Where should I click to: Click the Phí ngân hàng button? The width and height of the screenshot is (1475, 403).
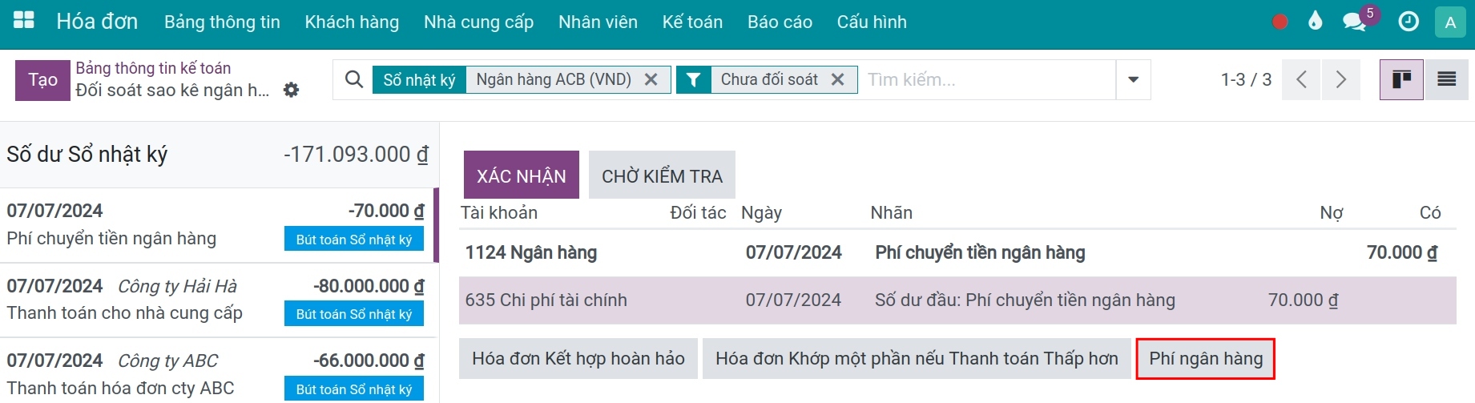click(1205, 358)
